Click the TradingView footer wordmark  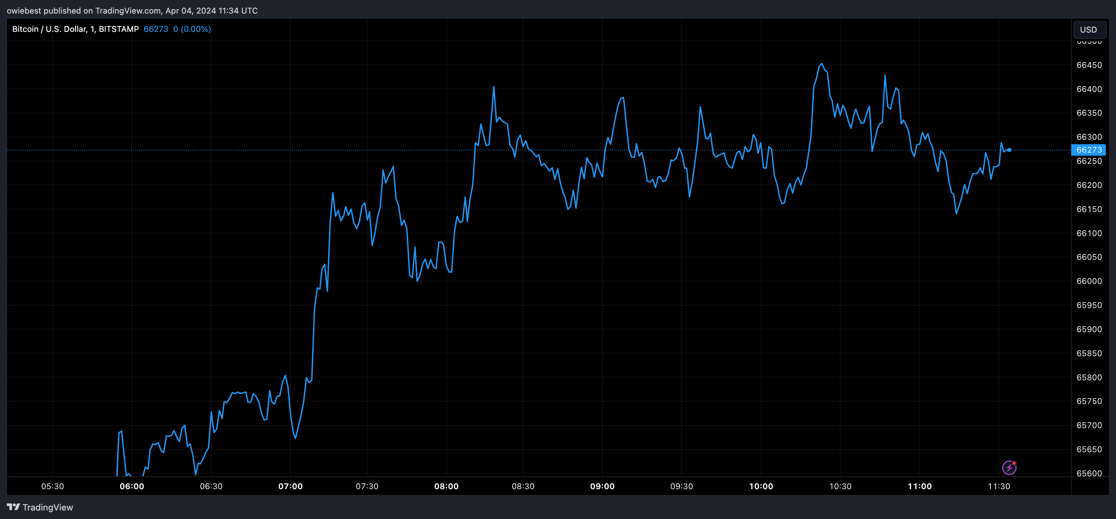click(x=48, y=507)
